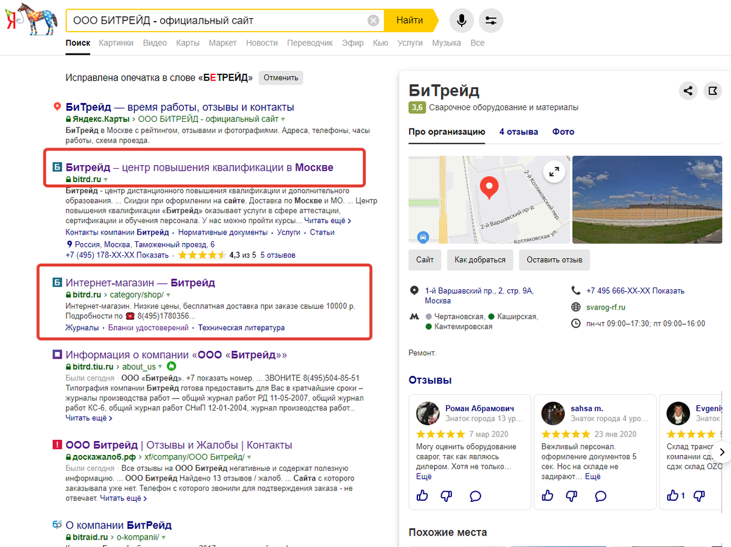This screenshot has width=731, height=547.
Task: Open dropdown arrow next to bitrd.ru under центр повышения квалификации
Action: (x=105, y=180)
